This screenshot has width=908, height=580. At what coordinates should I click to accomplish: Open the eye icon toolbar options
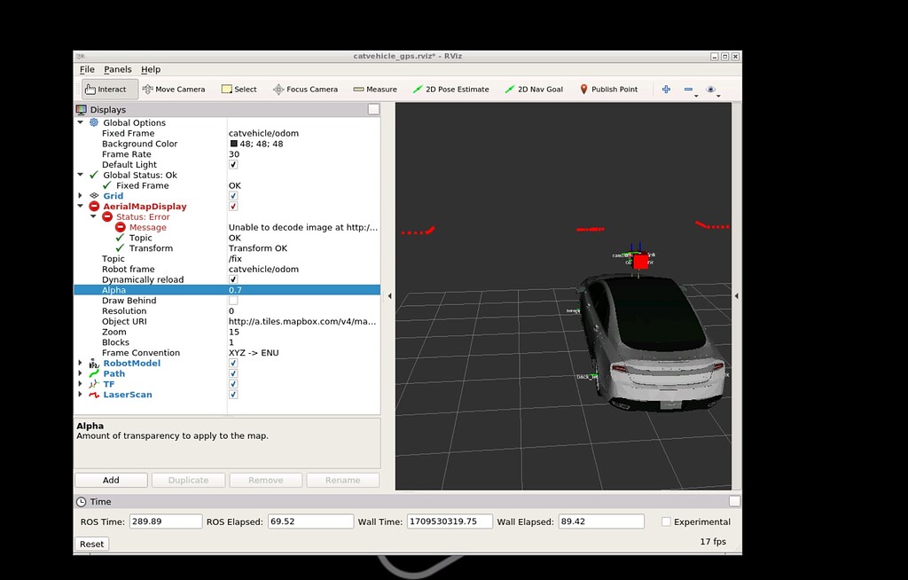coord(710,90)
